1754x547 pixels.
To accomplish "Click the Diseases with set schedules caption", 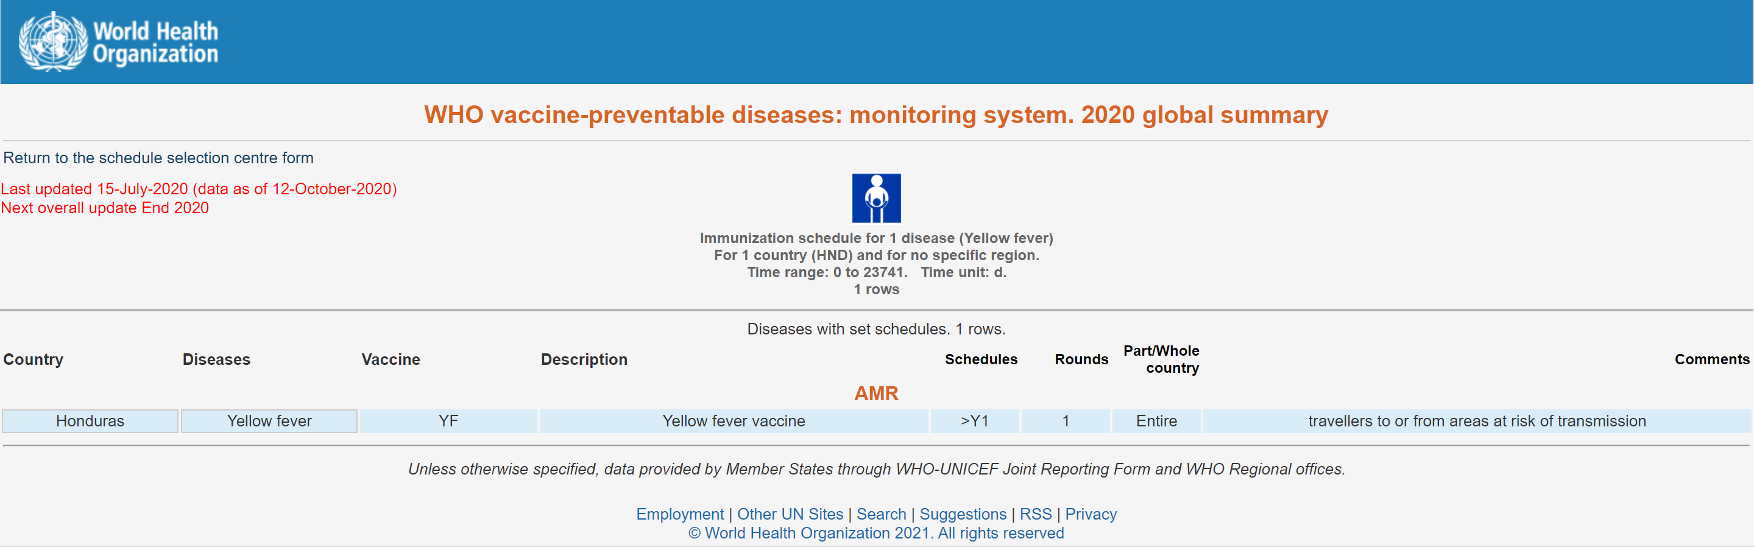I will tap(876, 329).
